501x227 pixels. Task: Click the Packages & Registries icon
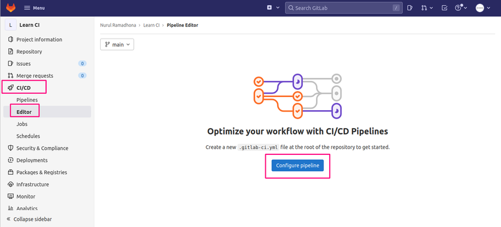tap(11, 173)
